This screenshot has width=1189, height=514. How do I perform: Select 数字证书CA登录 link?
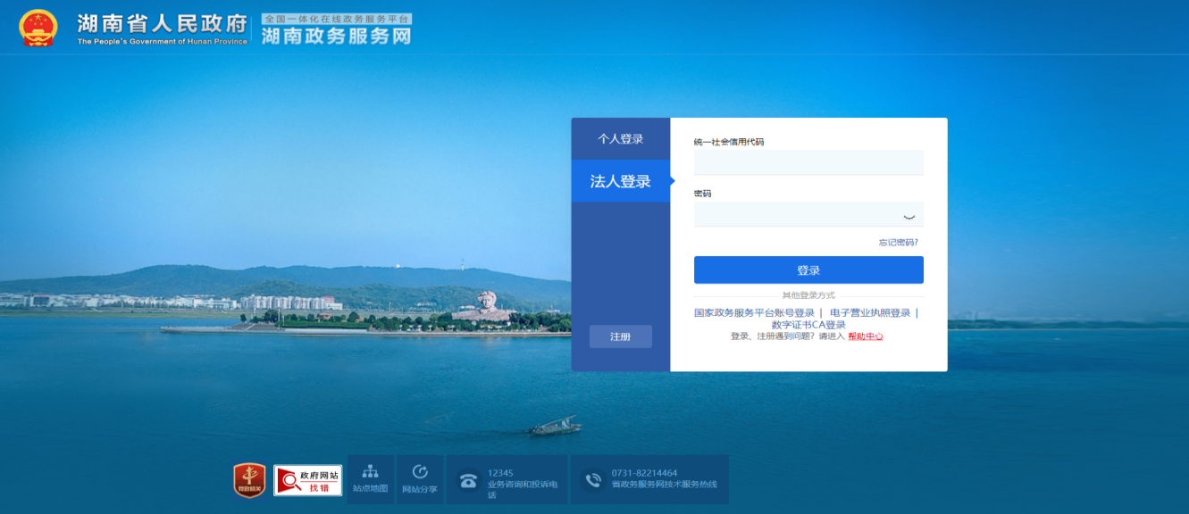808,325
